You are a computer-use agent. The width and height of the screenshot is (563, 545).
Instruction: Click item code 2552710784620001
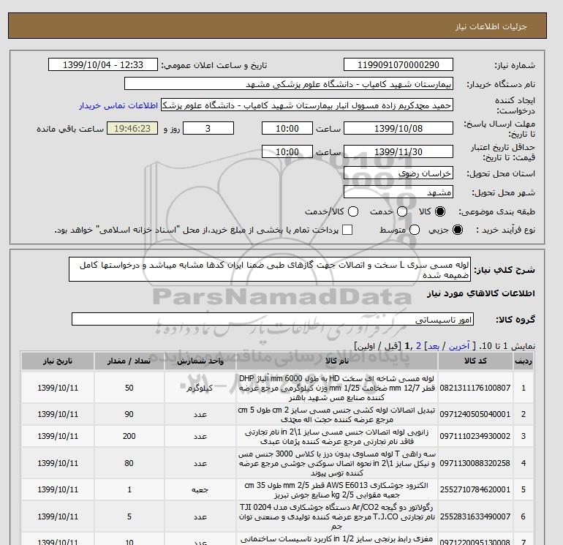(475, 489)
